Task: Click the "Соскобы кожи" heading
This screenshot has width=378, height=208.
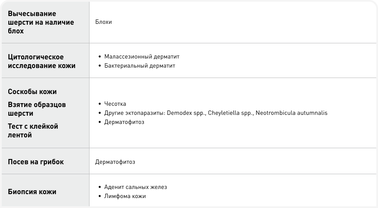Action: click(x=32, y=92)
